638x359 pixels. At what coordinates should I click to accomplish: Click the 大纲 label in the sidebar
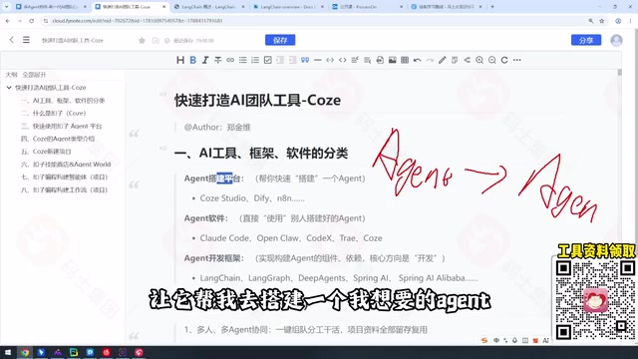[11, 75]
